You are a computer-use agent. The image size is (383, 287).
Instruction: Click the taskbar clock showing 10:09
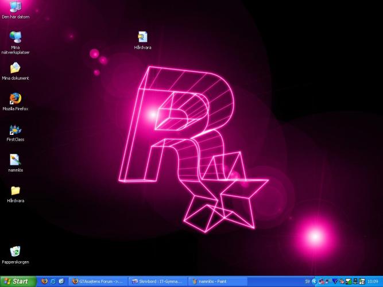coord(373,281)
